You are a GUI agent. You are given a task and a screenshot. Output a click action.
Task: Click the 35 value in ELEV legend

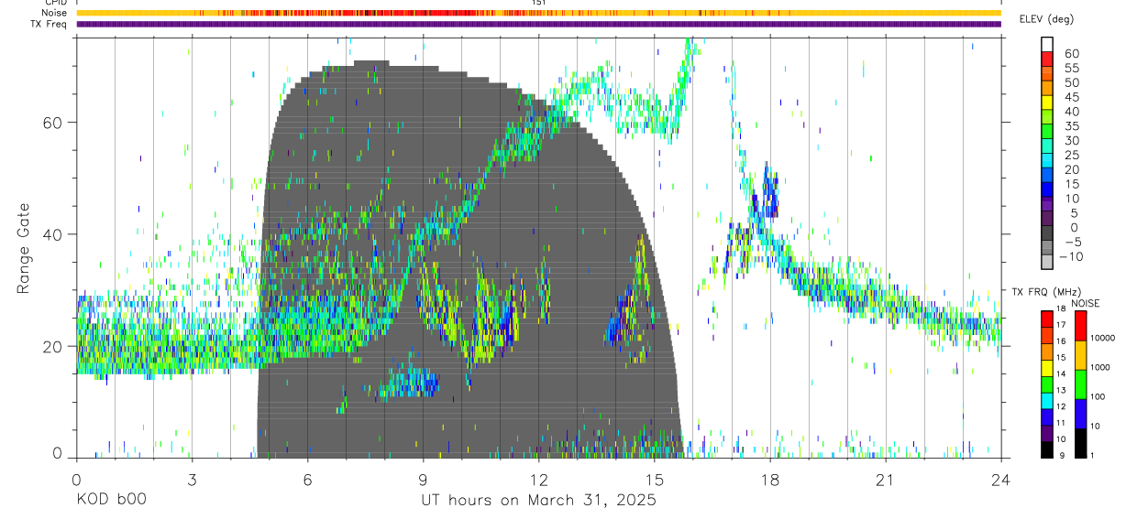pyautogui.click(x=1071, y=126)
